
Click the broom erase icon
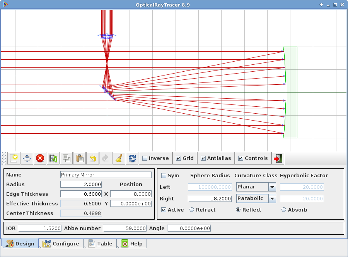click(x=119, y=158)
